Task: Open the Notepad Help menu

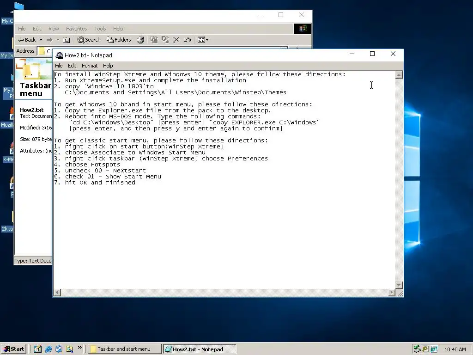Action: click(108, 66)
